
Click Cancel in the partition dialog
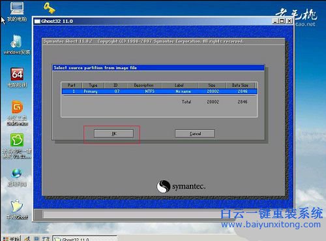point(195,134)
